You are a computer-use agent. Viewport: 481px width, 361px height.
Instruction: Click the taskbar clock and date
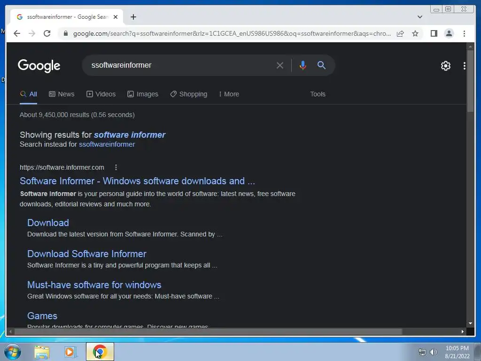click(457, 352)
